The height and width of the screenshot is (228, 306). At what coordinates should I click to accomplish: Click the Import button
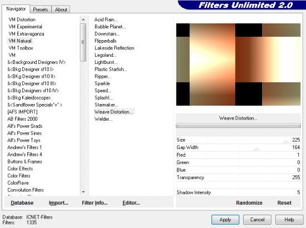pos(58,203)
